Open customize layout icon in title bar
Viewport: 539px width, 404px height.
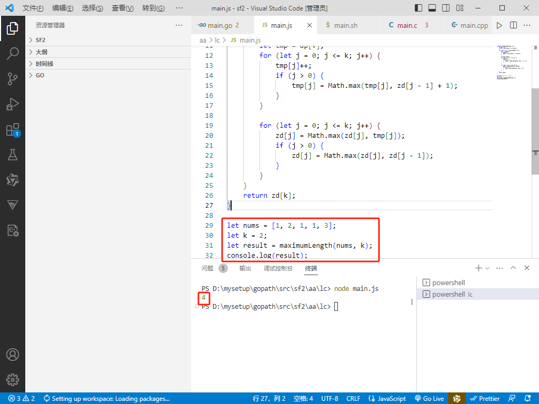pos(460,8)
